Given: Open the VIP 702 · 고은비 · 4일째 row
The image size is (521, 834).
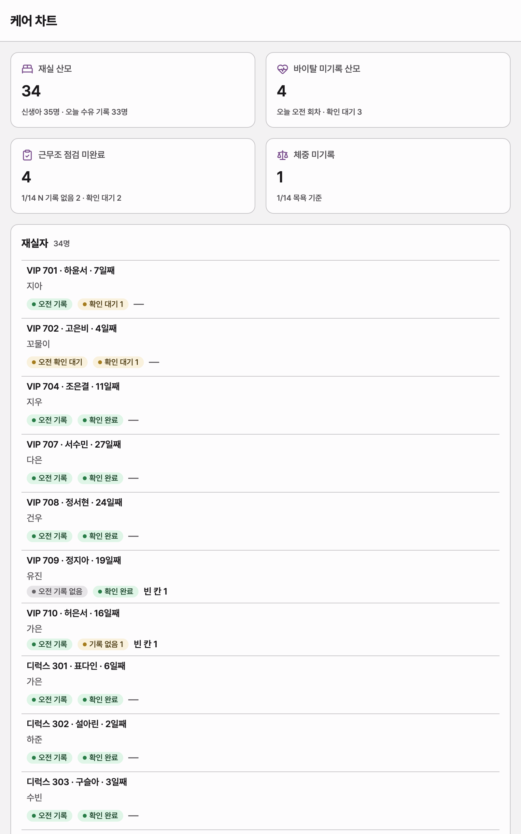Looking at the screenshot, I should 260,347.
